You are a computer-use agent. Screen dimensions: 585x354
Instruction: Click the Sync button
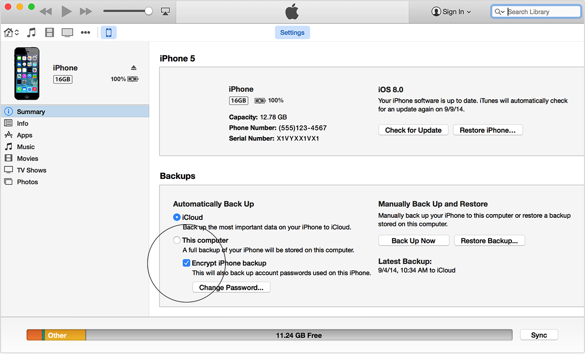(x=539, y=335)
